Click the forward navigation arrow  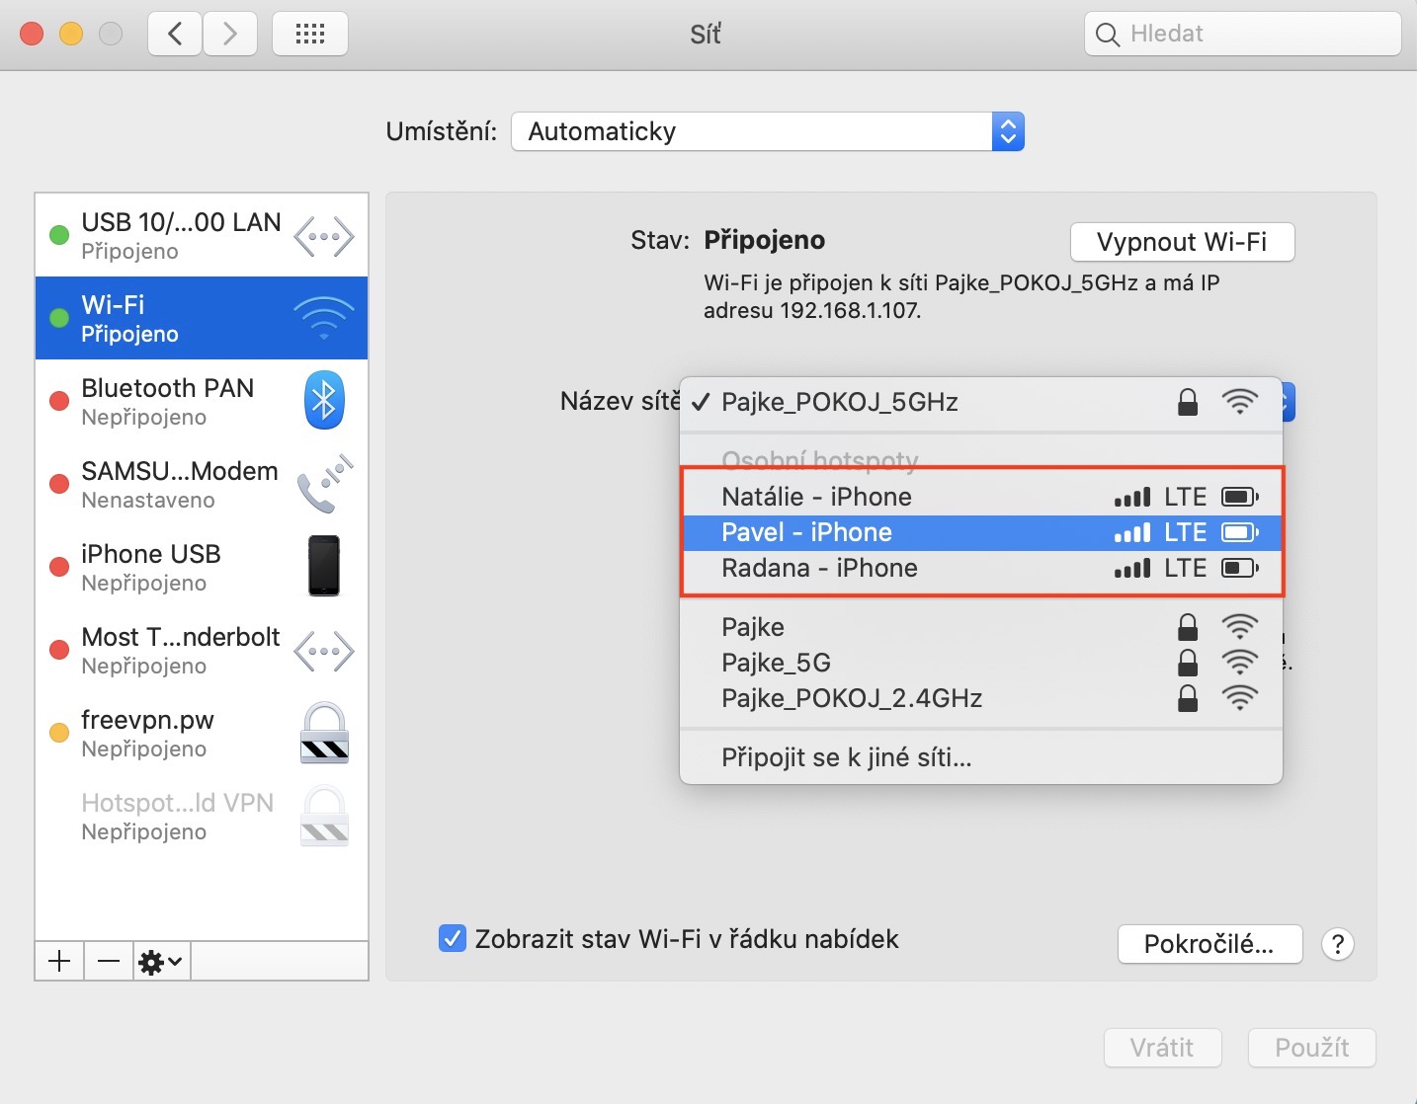coord(230,35)
